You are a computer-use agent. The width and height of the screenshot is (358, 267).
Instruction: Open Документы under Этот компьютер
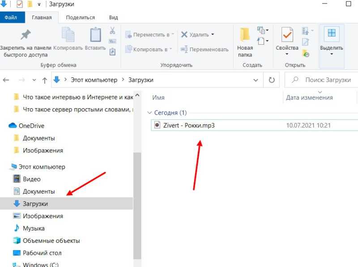pyautogui.click(x=34, y=191)
